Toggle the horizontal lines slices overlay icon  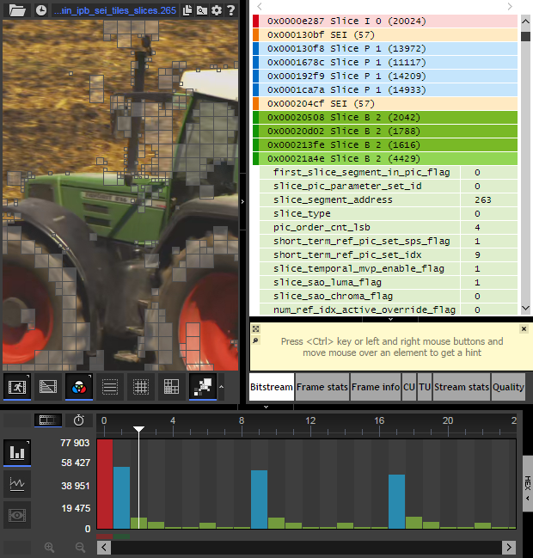tap(110, 386)
